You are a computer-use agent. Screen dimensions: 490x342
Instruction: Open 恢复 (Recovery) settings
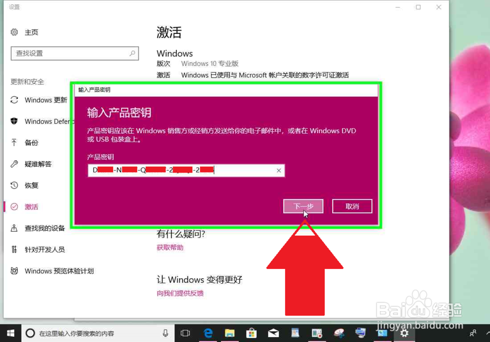tap(30, 185)
